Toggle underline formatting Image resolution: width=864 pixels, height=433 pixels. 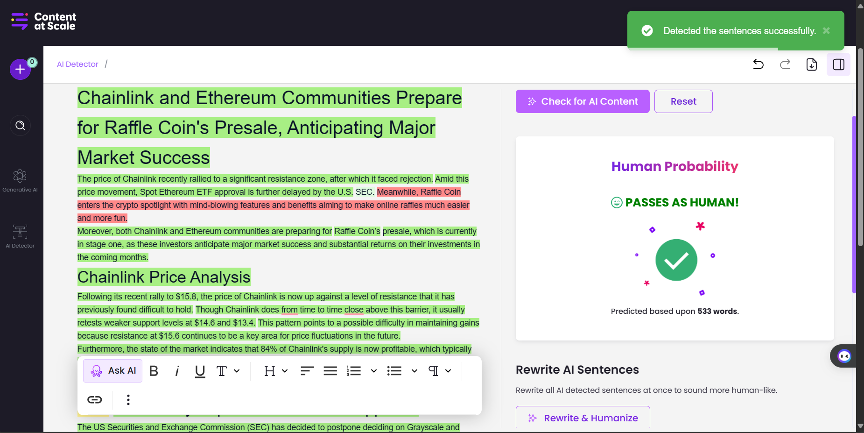[x=200, y=371]
